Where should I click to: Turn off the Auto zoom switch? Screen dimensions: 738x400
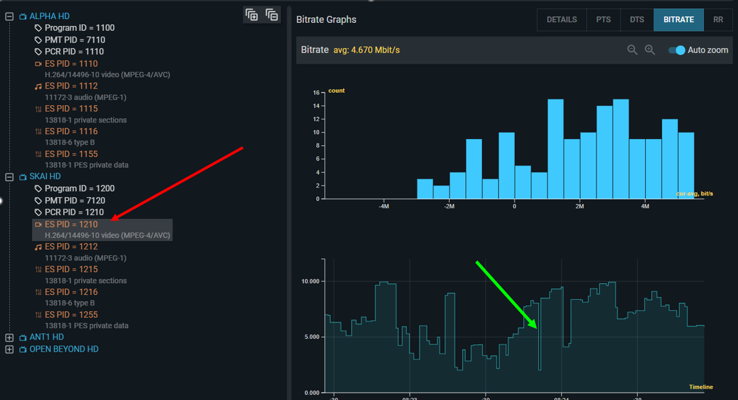677,50
